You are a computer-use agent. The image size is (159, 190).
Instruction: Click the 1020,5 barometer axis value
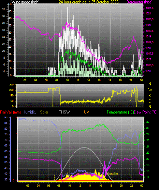[x=149, y=20]
